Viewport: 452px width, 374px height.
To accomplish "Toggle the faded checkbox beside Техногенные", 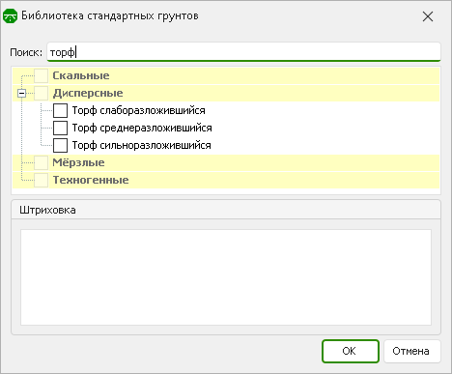I will tap(41, 180).
